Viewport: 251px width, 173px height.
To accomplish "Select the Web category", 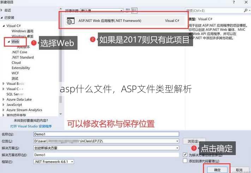I will [15, 42].
